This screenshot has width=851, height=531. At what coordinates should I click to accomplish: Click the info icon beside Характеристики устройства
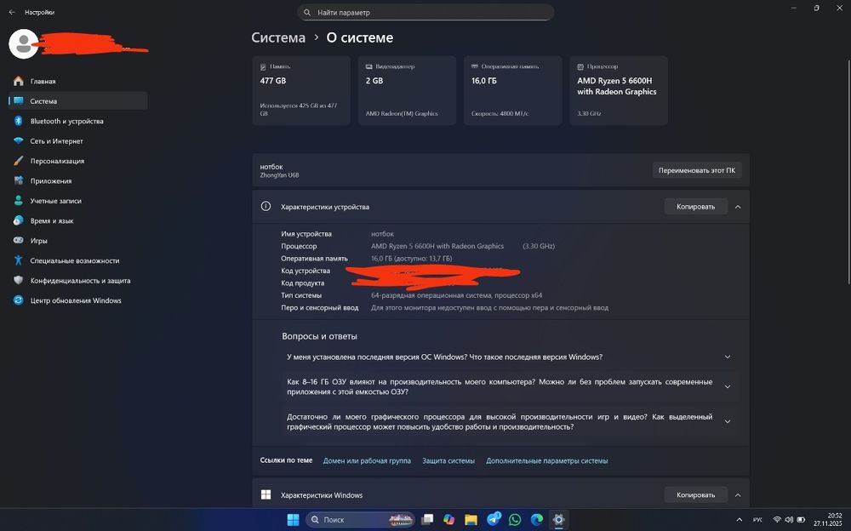coord(266,206)
